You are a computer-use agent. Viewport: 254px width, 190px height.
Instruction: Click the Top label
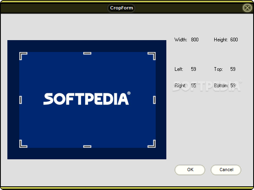pos(218,69)
